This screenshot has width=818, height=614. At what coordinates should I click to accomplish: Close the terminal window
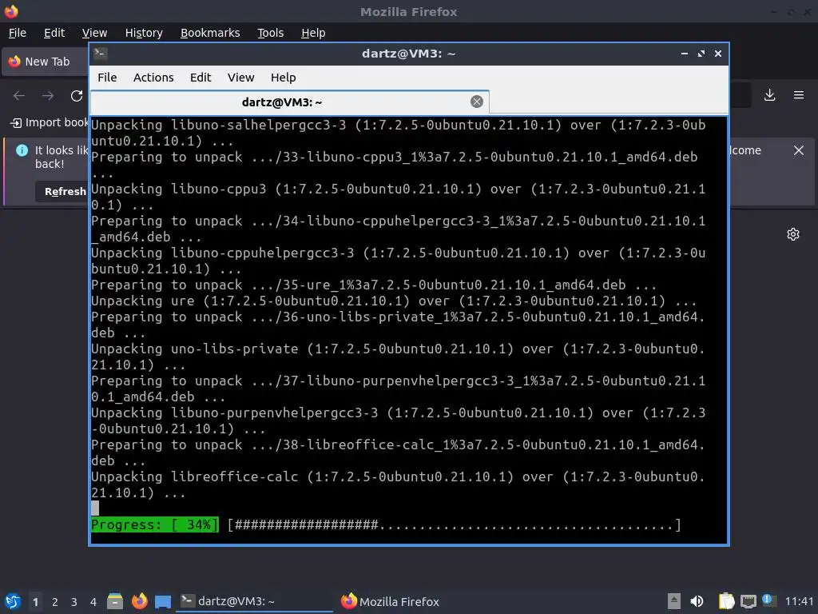pyautogui.click(x=718, y=54)
